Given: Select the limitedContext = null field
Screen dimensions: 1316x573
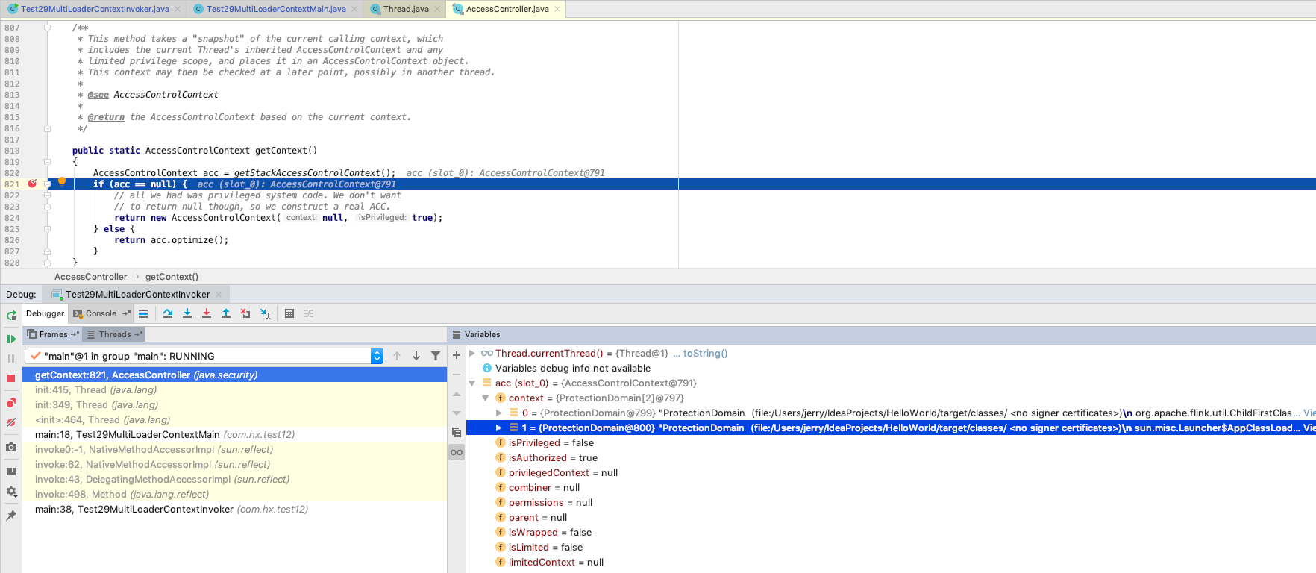Looking at the screenshot, I should pyautogui.click(x=556, y=562).
